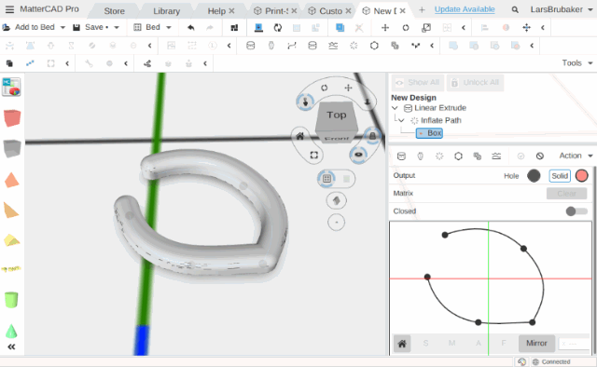Add the orange pyramid primitive
Viewport: 597px width, 367px height.
point(12,180)
